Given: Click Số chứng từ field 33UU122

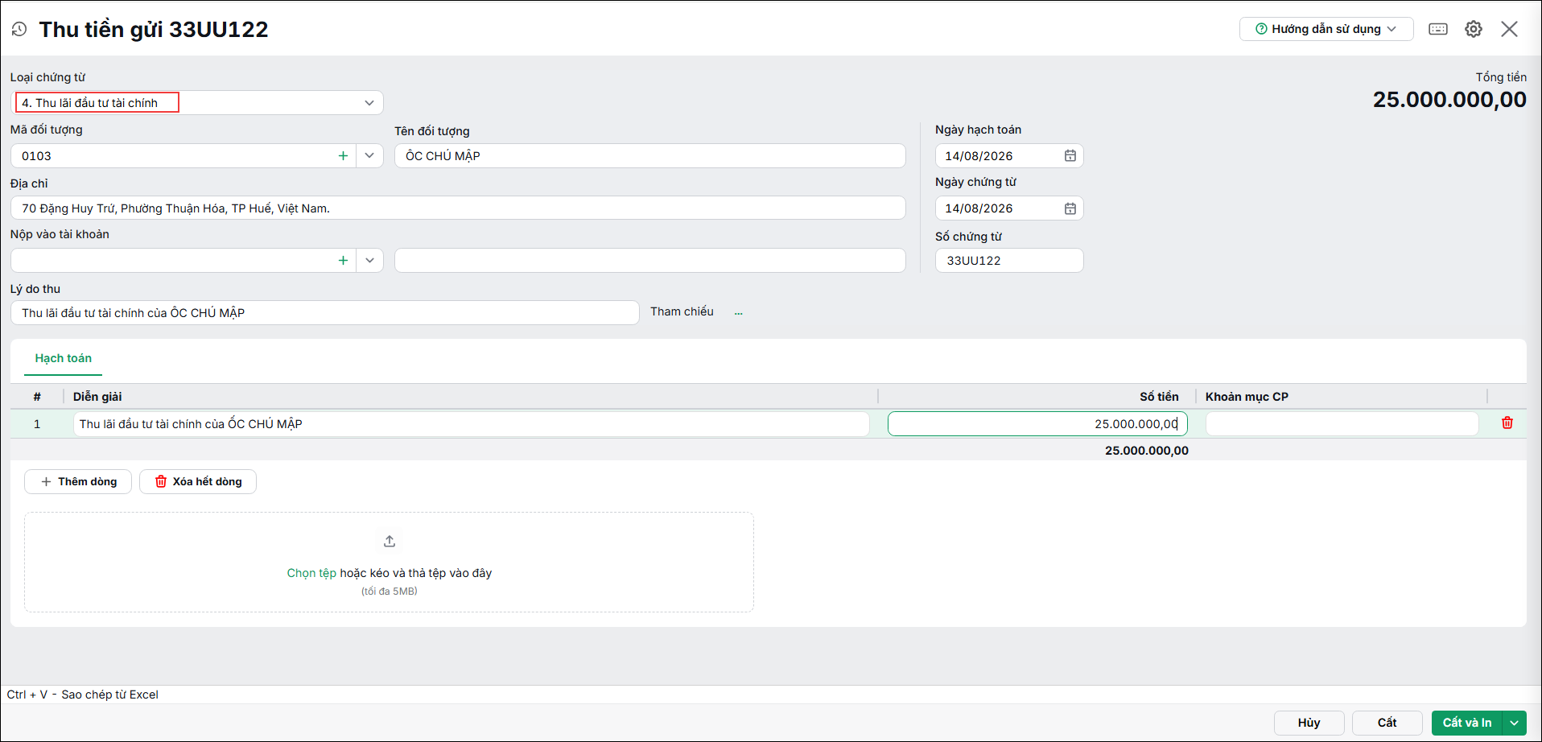Looking at the screenshot, I should (x=1009, y=261).
